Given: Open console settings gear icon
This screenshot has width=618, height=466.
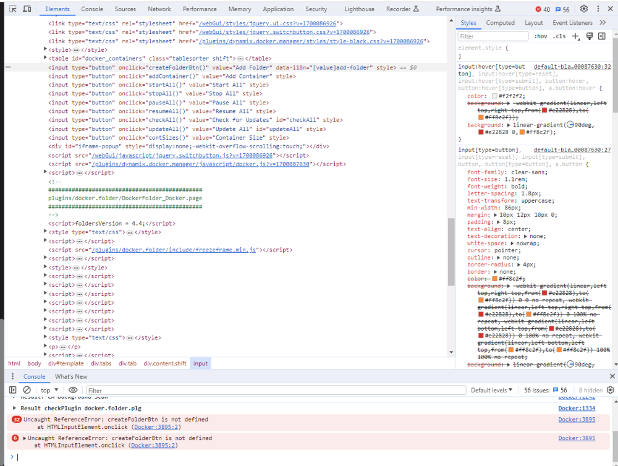Looking at the screenshot, I should click(611, 390).
